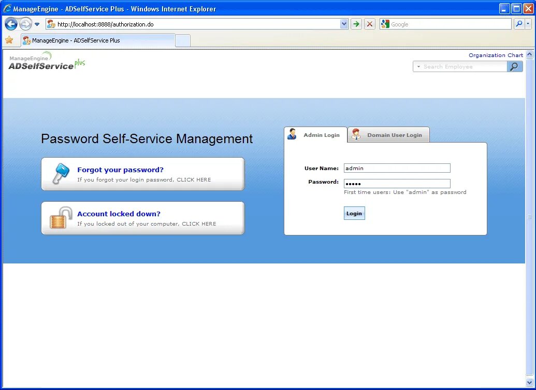The image size is (536, 390).
Task: Click the vertical scrollbar thumb
Action: (529, 217)
